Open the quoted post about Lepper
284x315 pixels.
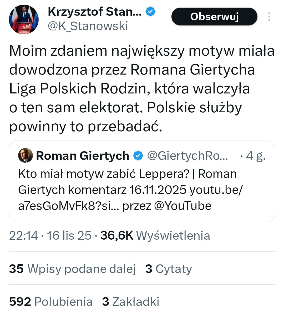point(126,190)
